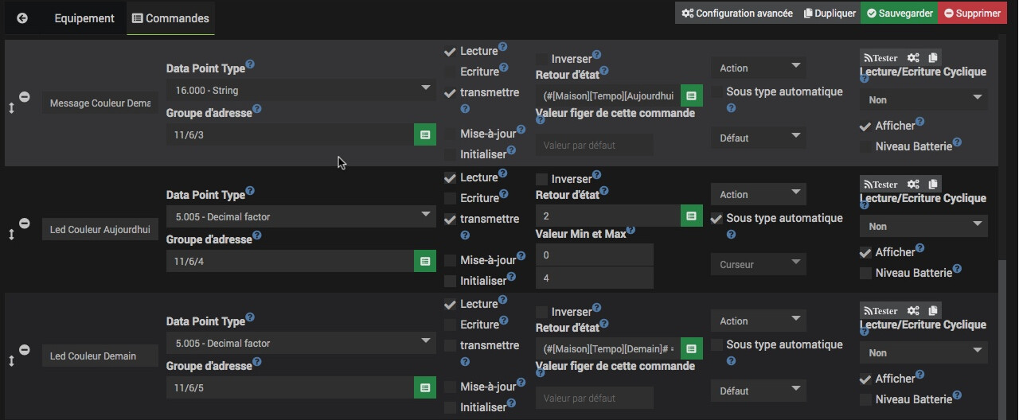Screen dimensions: 1019x420
Task: Remove the Led Couleur Aujourd'hui command
Action: pos(25,224)
